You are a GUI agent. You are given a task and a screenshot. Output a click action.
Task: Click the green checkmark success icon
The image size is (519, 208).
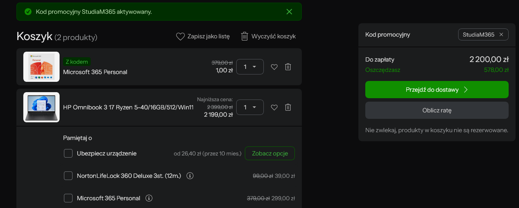[28, 12]
